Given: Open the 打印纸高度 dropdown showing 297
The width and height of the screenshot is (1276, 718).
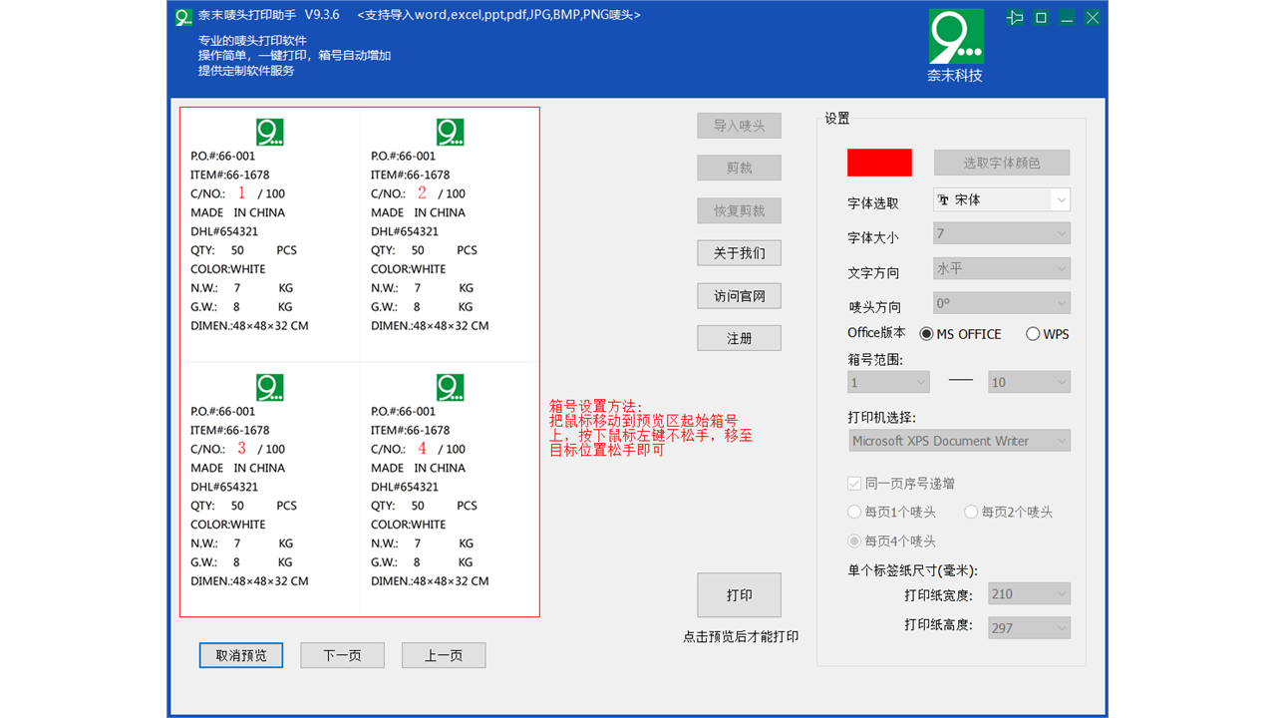Looking at the screenshot, I should click(x=1029, y=627).
